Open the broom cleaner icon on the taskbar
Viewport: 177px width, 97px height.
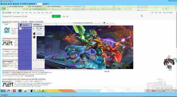[x=26, y=91]
